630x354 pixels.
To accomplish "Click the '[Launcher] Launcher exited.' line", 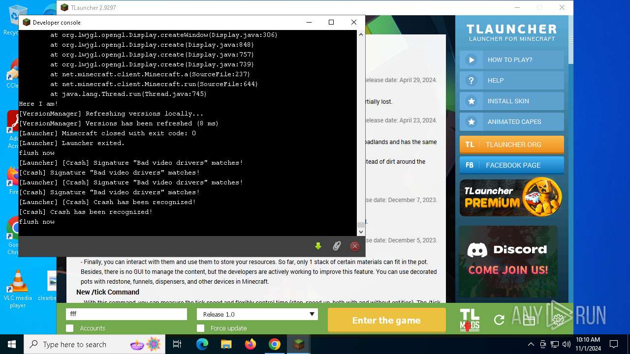I will point(72,143).
